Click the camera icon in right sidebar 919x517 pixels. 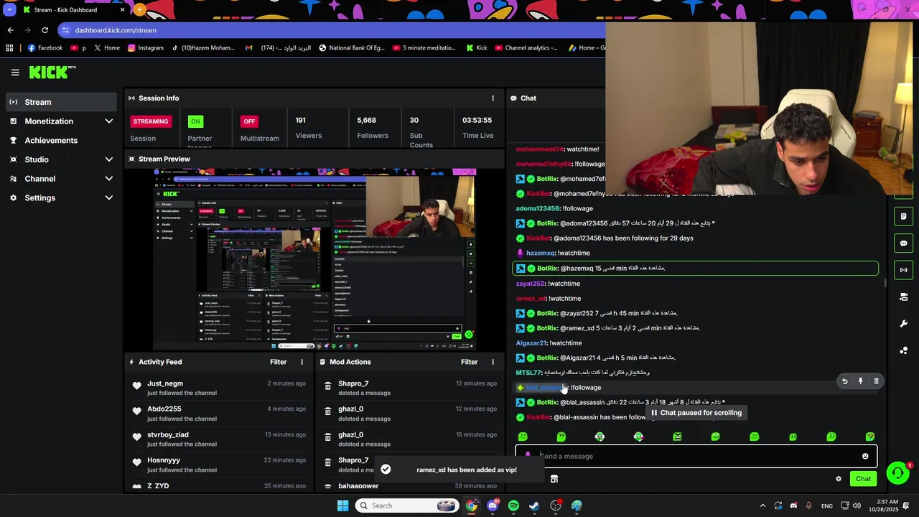(x=903, y=297)
